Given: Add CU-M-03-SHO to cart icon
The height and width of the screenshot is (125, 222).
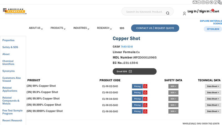Looking at the screenshot, I should click(145, 92).
